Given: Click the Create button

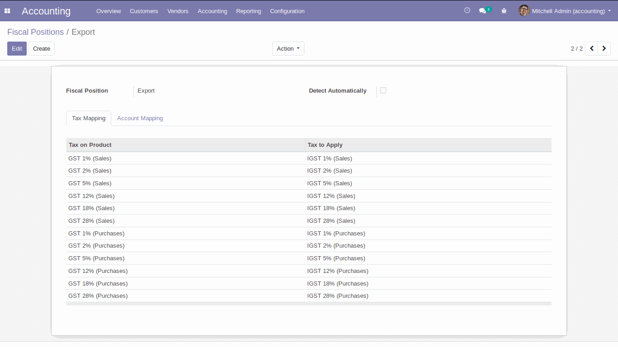Looking at the screenshot, I should (42, 48).
